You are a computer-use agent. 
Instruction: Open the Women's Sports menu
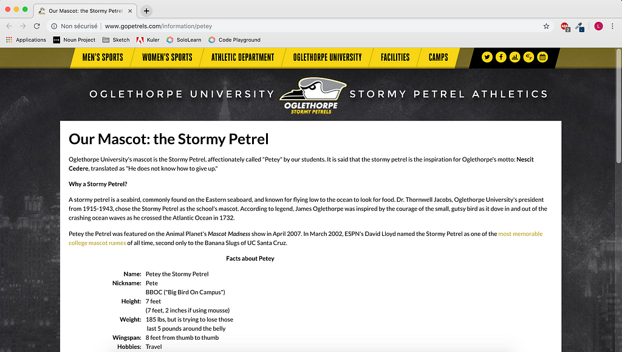tap(167, 58)
